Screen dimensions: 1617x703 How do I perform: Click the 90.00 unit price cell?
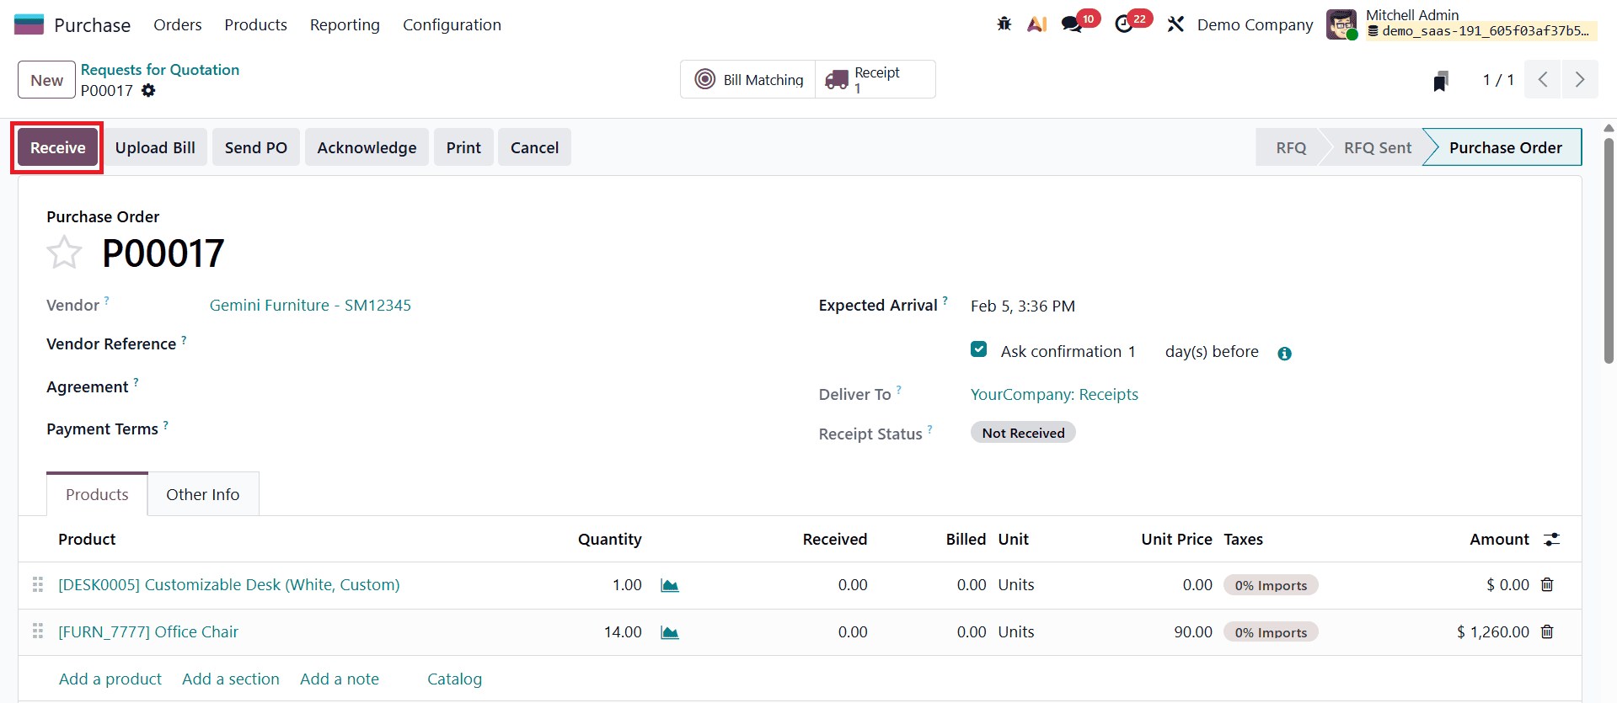[x=1193, y=631]
